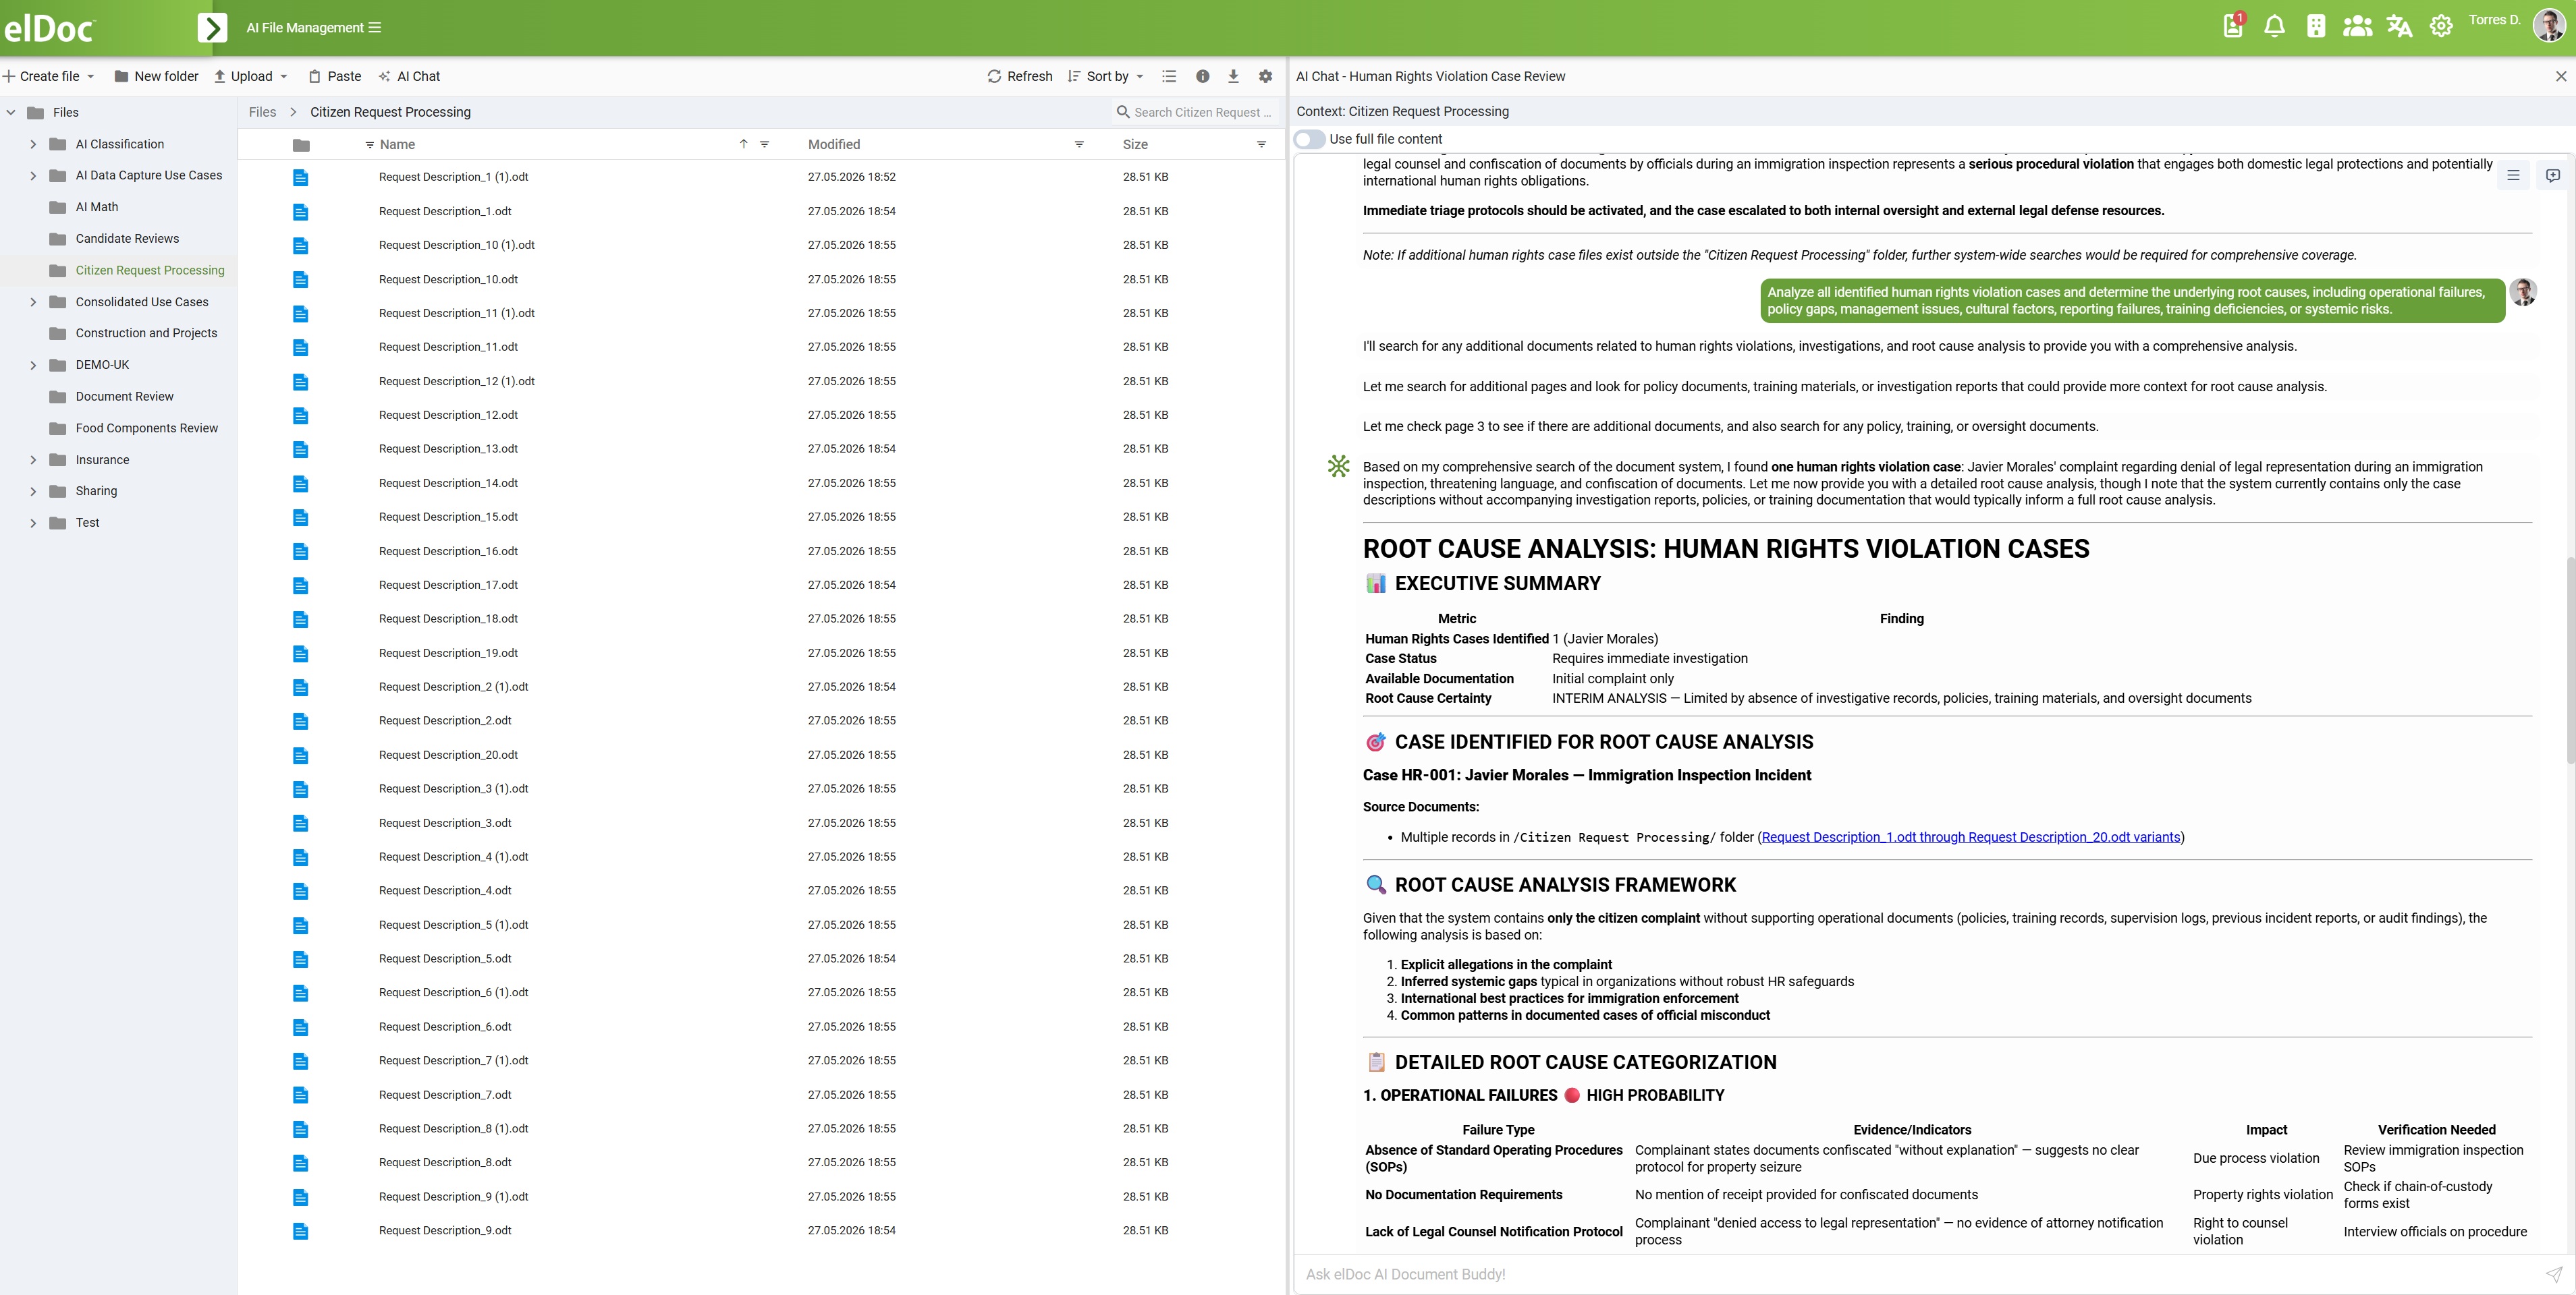
Task: Click the chat panel vertical scrollbar
Action: pos(2570,660)
